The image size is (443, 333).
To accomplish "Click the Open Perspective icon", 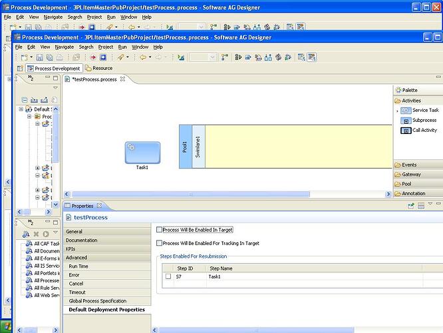I will pos(20,68).
